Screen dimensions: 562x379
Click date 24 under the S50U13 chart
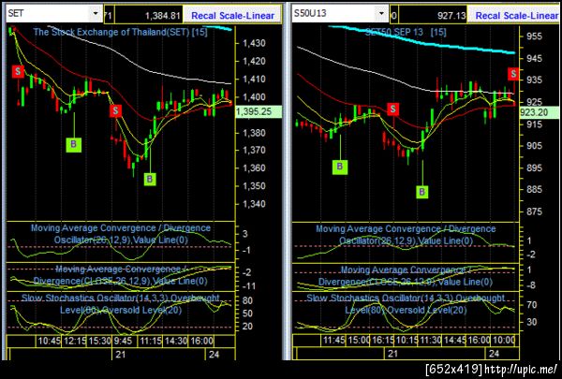[x=494, y=354]
